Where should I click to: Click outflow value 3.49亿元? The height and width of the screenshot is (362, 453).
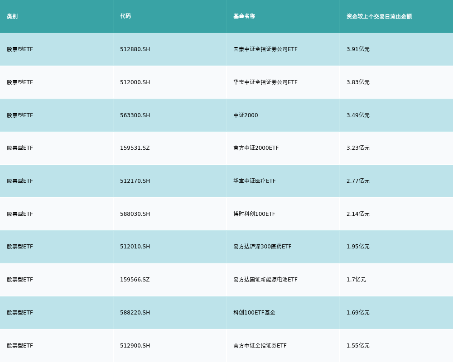[358, 115]
